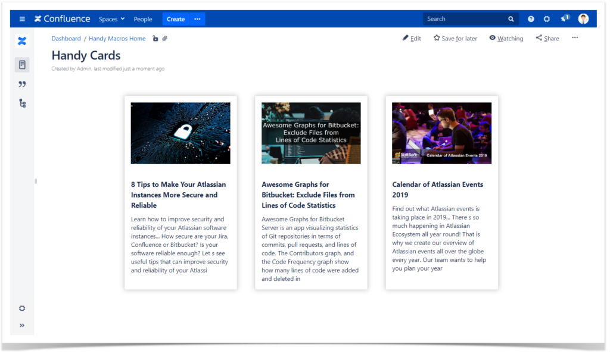
Task: Open the Spaces dropdown
Action: [x=111, y=18]
